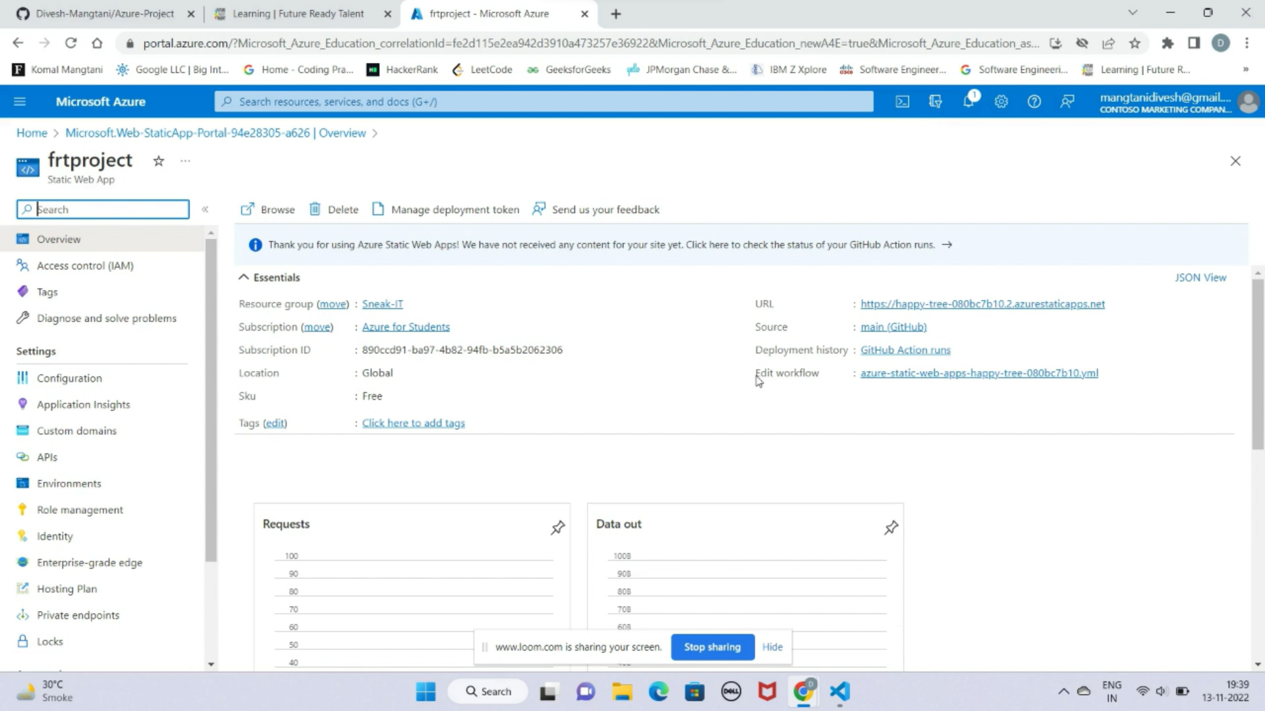
Task: Launch Visual Studio Code from the taskbar
Action: tap(838, 691)
